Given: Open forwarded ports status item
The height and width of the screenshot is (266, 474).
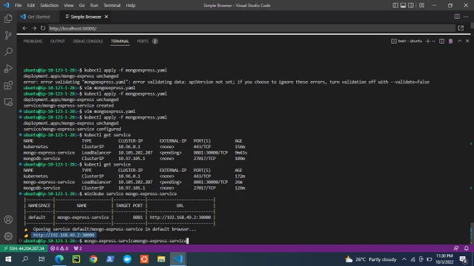Looking at the screenshot, I should [x=77, y=248].
